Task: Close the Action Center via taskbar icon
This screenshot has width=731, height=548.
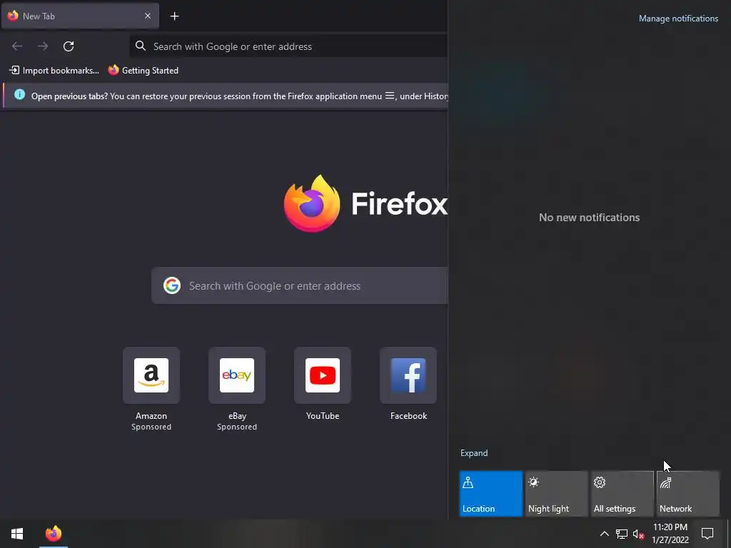Action: [x=707, y=534]
